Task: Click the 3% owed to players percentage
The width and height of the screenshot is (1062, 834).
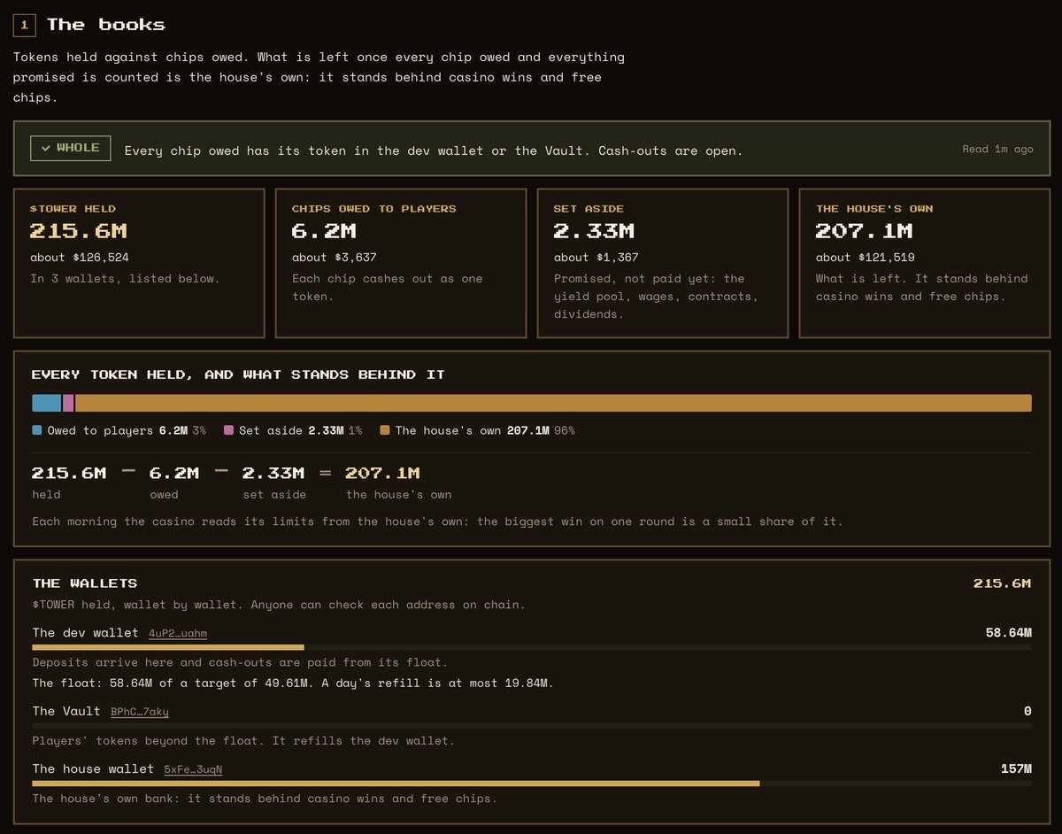Action: 199,430
